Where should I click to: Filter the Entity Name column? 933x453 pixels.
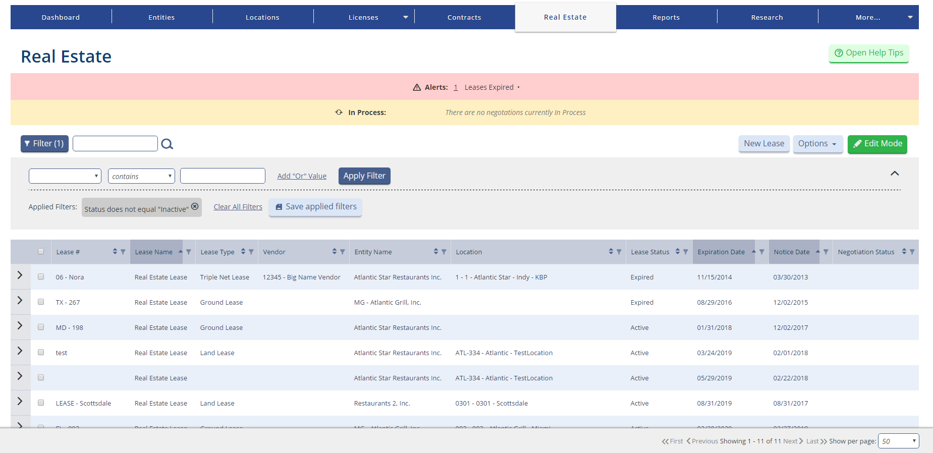[444, 252]
